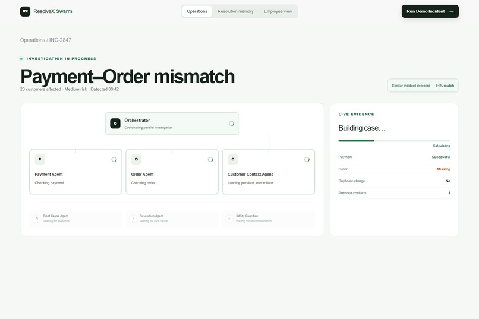Select the Payment Agent card
This screenshot has height=319, width=479.
click(75, 172)
